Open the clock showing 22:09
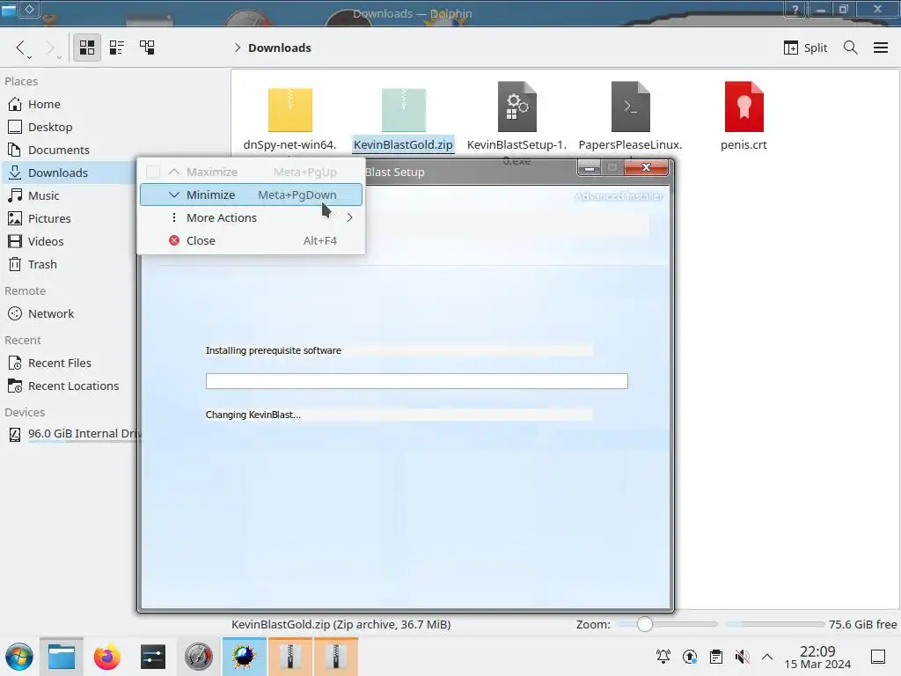This screenshot has height=676, width=901. point(817,657)
